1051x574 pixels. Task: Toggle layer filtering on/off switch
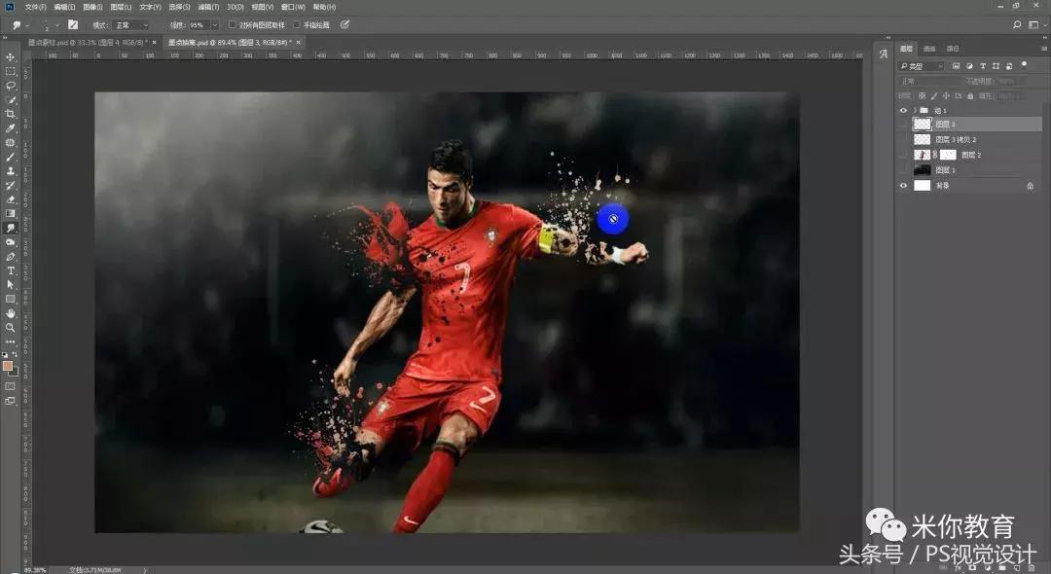point(1024,65)
